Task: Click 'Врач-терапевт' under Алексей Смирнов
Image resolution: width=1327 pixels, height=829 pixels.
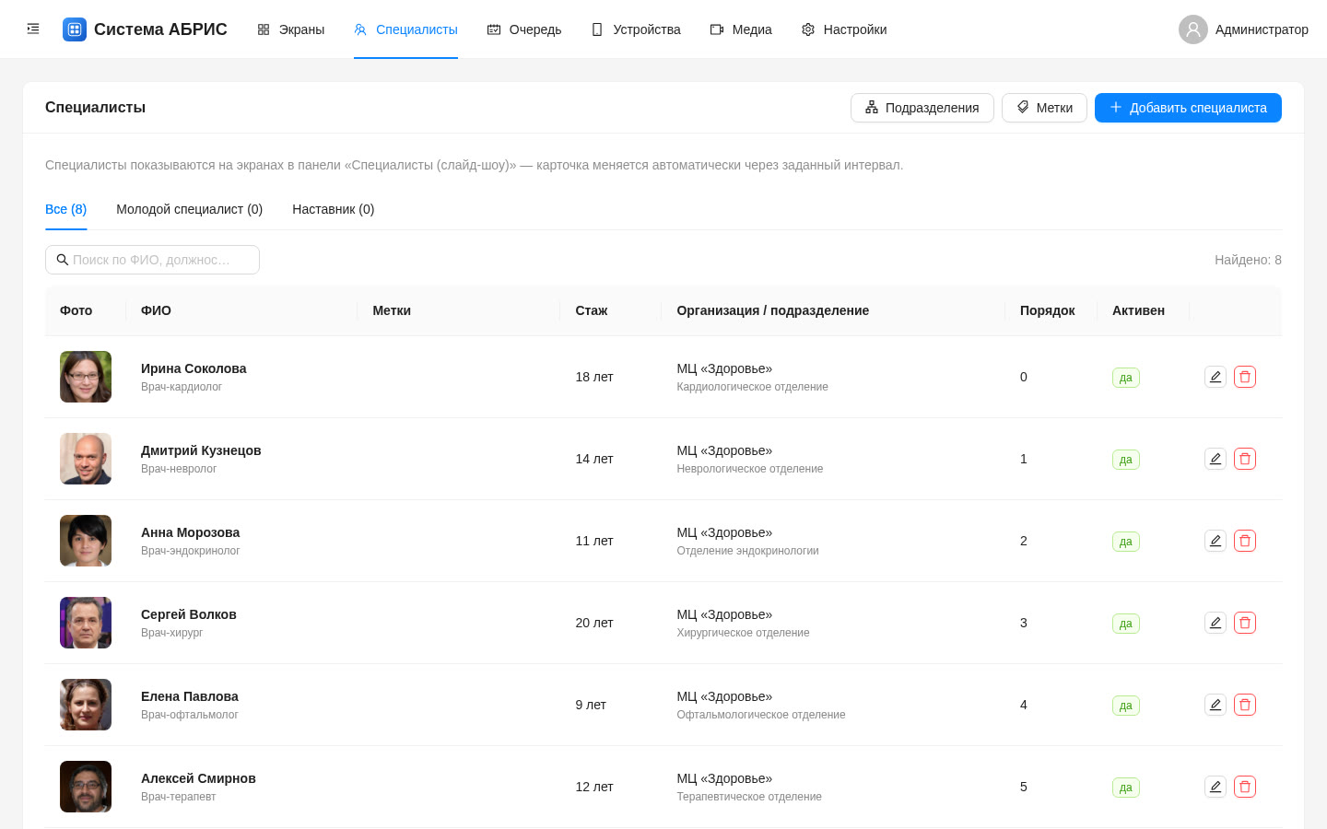Action: [x=179, y=797]
